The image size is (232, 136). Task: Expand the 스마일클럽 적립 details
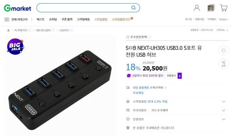pyautogui.click(x=224, y=102)
